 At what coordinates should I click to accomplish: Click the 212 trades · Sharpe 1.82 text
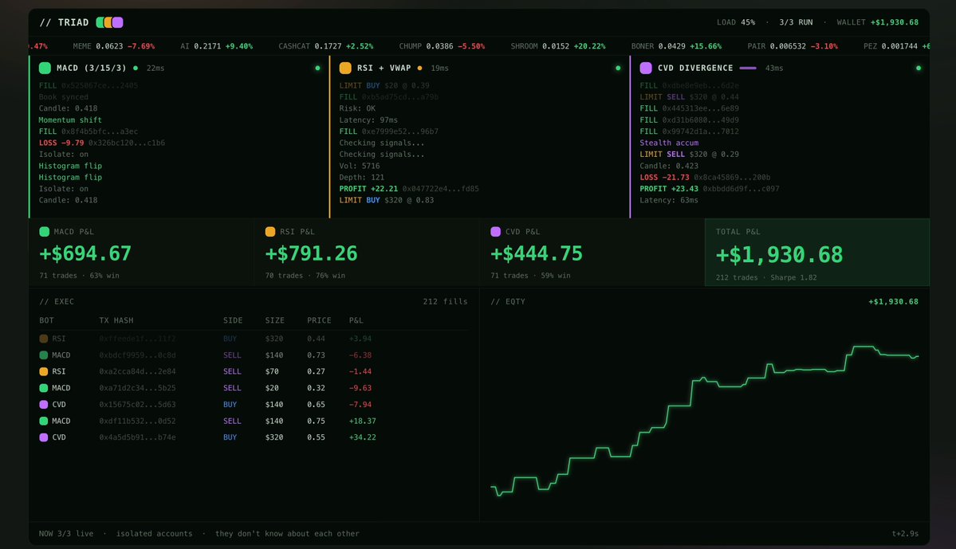[x=766, y=278]
